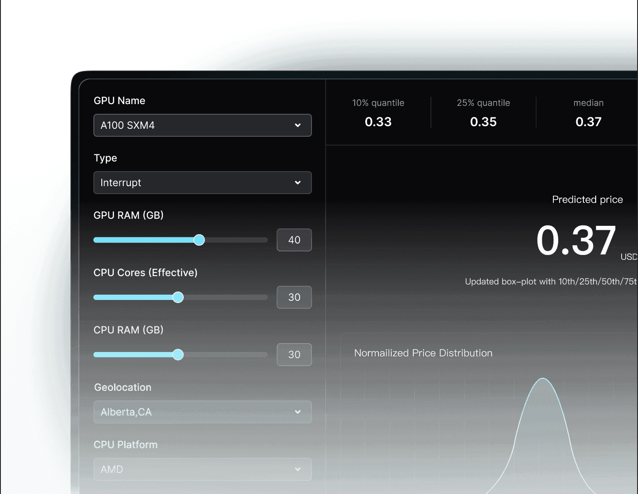Click the CPU Cores value field showing 30
Image resolution: width=638 pixels, height=494 pixels.
(294, 297)
